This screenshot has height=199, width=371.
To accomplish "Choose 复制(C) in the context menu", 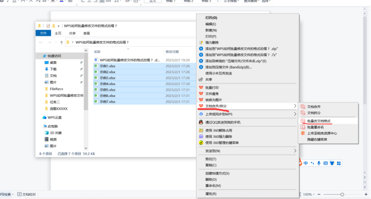I will click(x=211, y=165).
